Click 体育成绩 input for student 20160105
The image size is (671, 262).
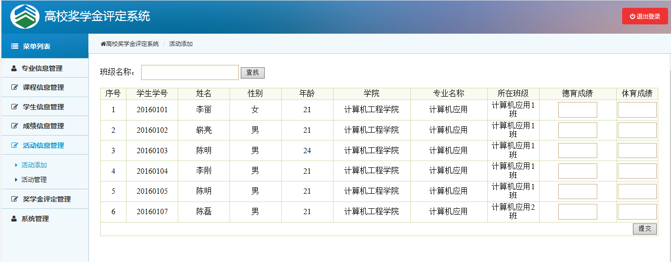tap(637, 191)
